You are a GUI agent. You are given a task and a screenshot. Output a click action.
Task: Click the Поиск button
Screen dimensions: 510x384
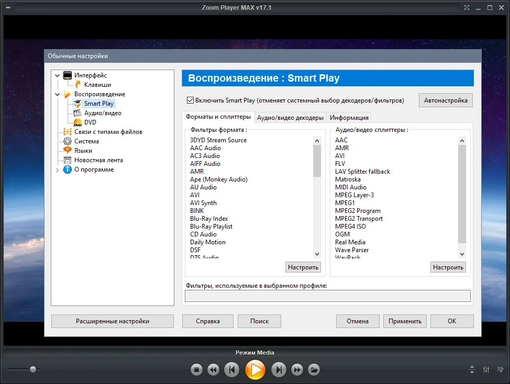[x=259, y=321]
